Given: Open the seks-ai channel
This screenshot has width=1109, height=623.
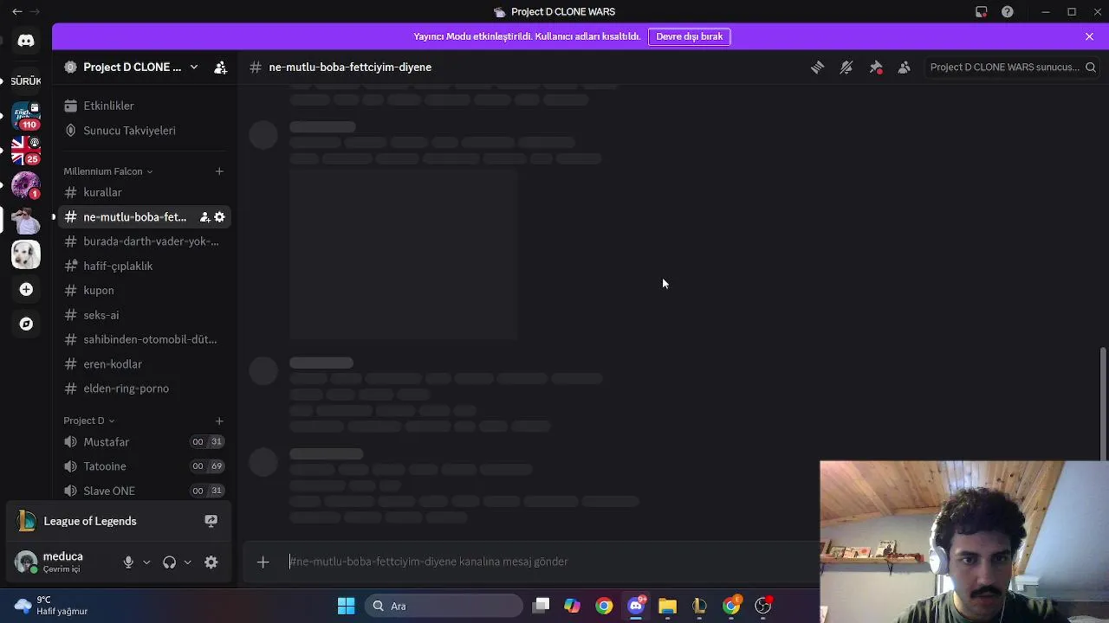Looking at the screenshot, I should coord(144,315).
